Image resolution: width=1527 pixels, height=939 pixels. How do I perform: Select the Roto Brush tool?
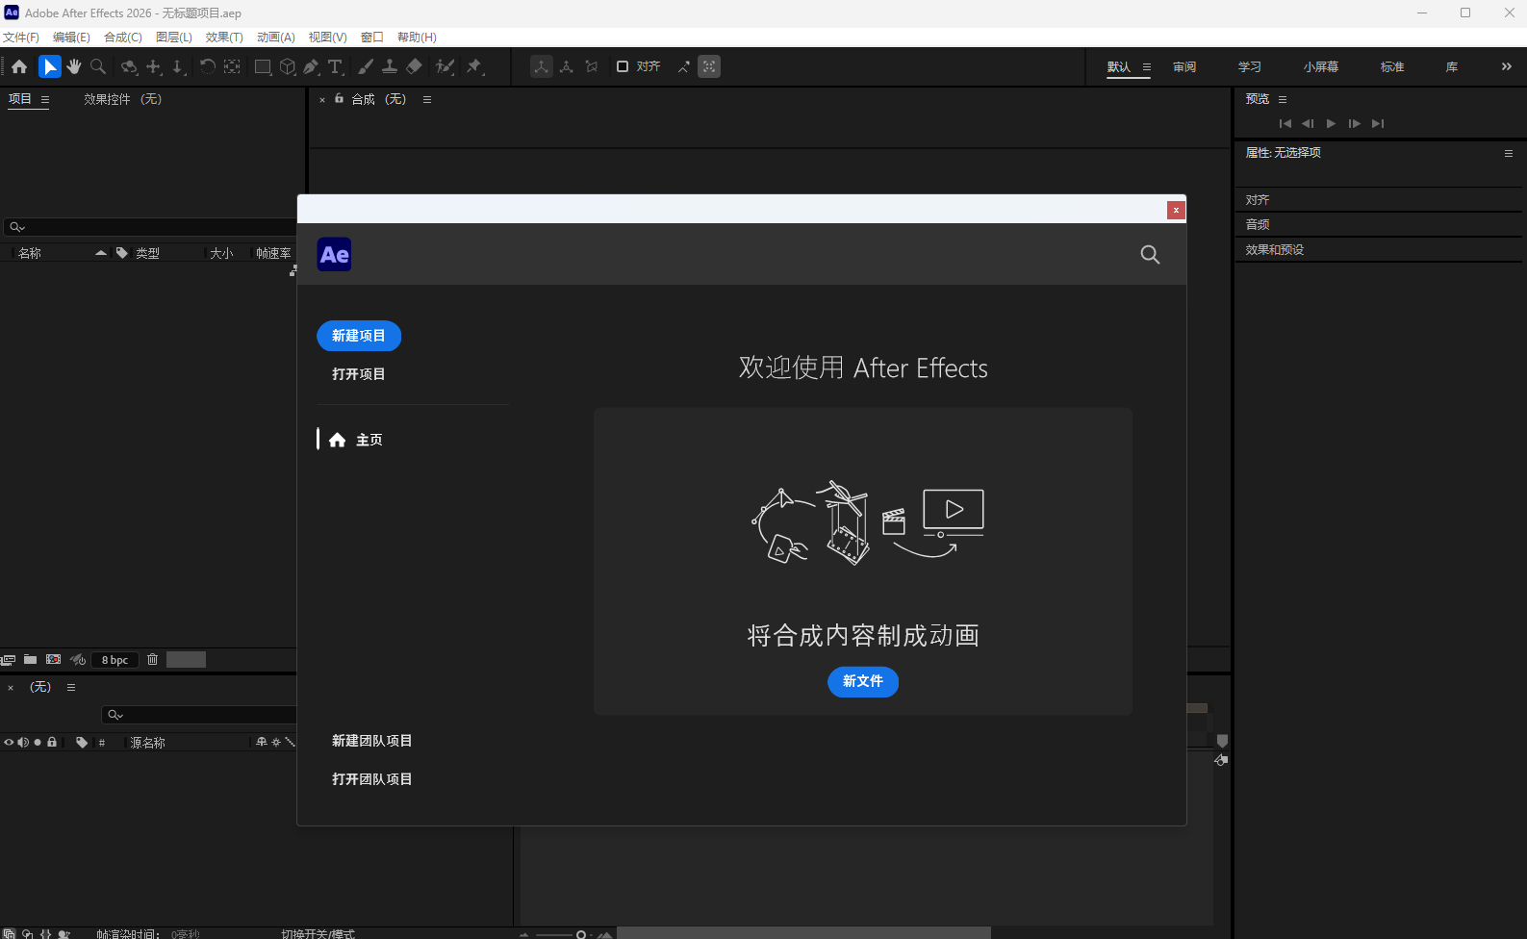pos(445,66)
